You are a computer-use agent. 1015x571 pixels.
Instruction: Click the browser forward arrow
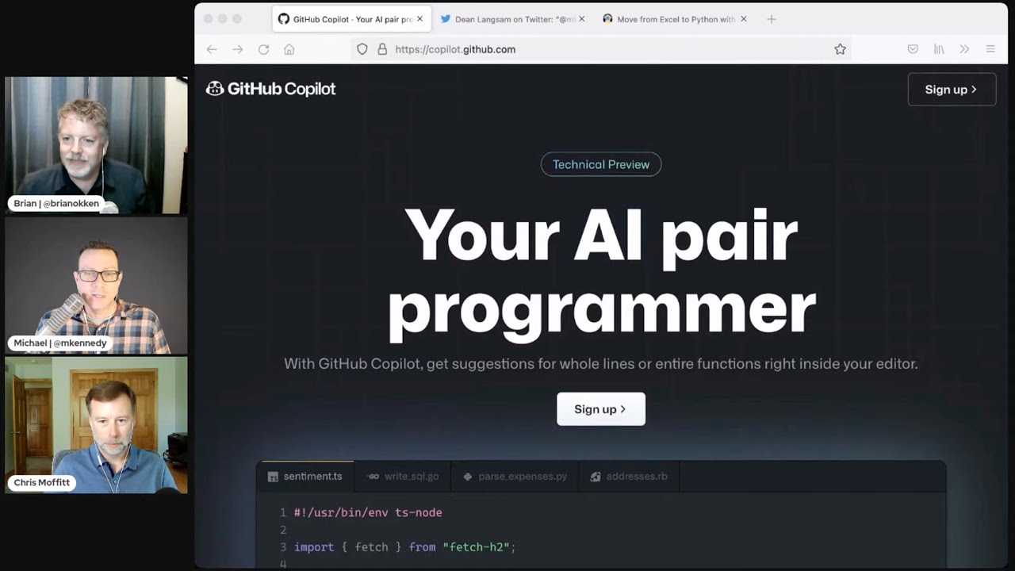pos(238,49)
